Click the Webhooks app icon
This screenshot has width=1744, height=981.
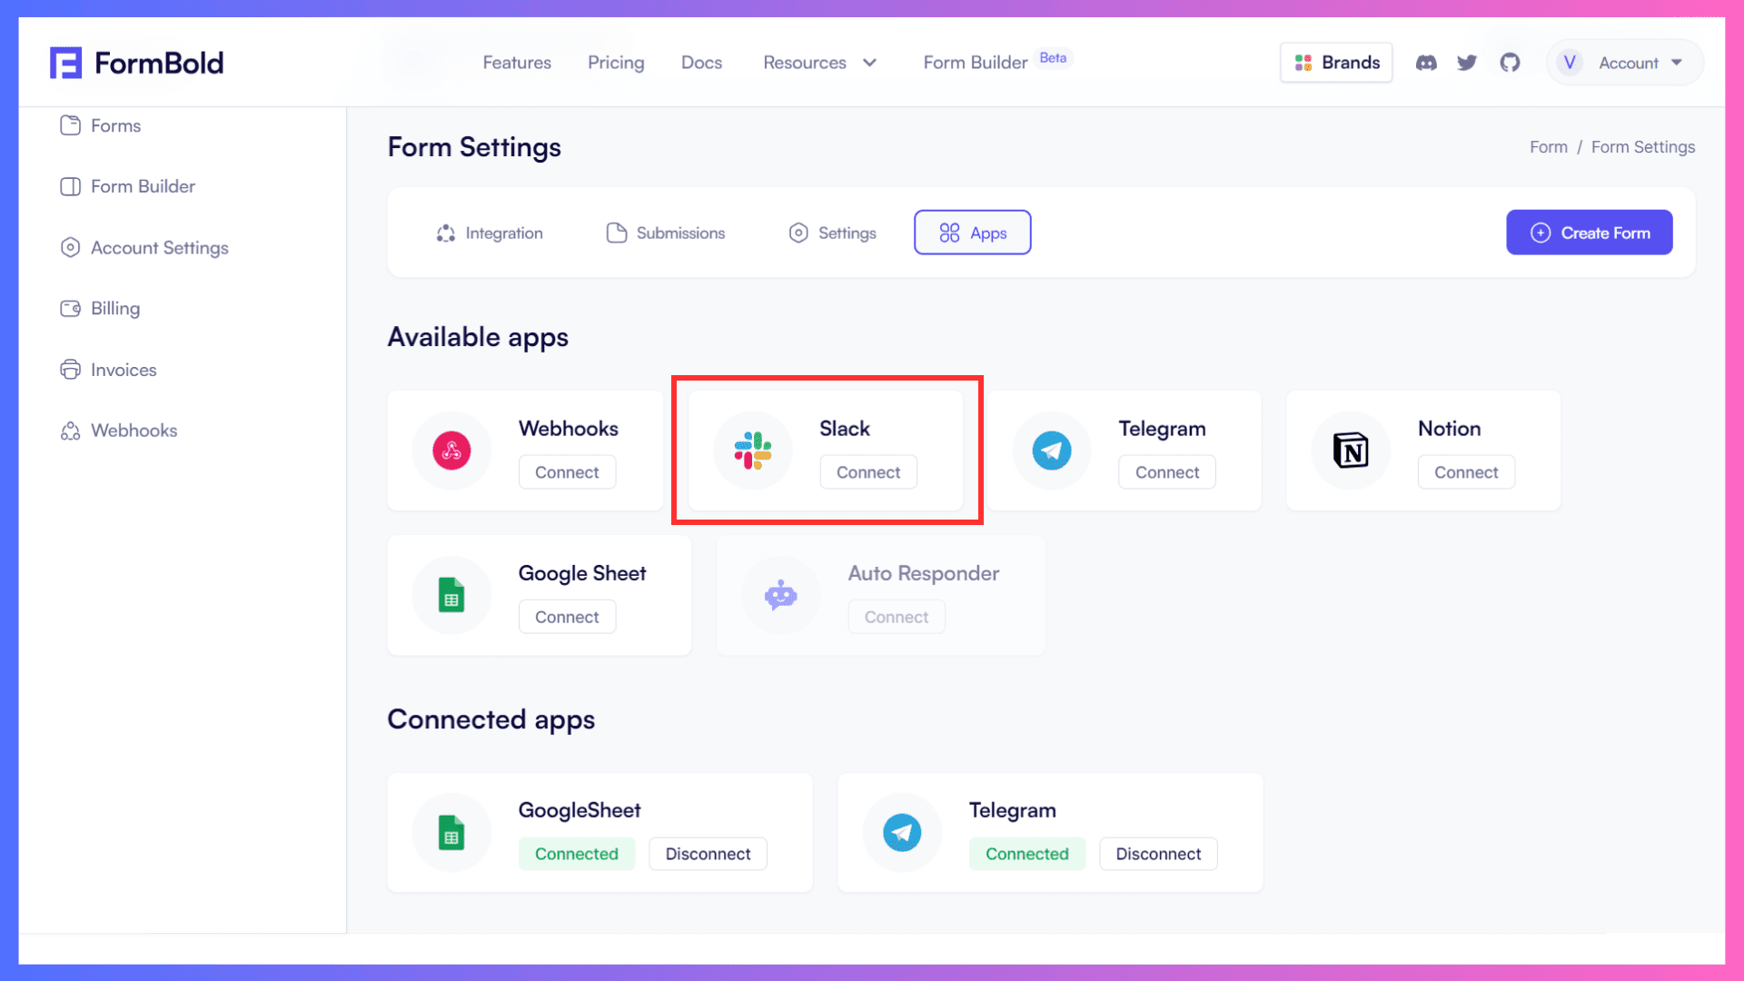click(452, 451)
